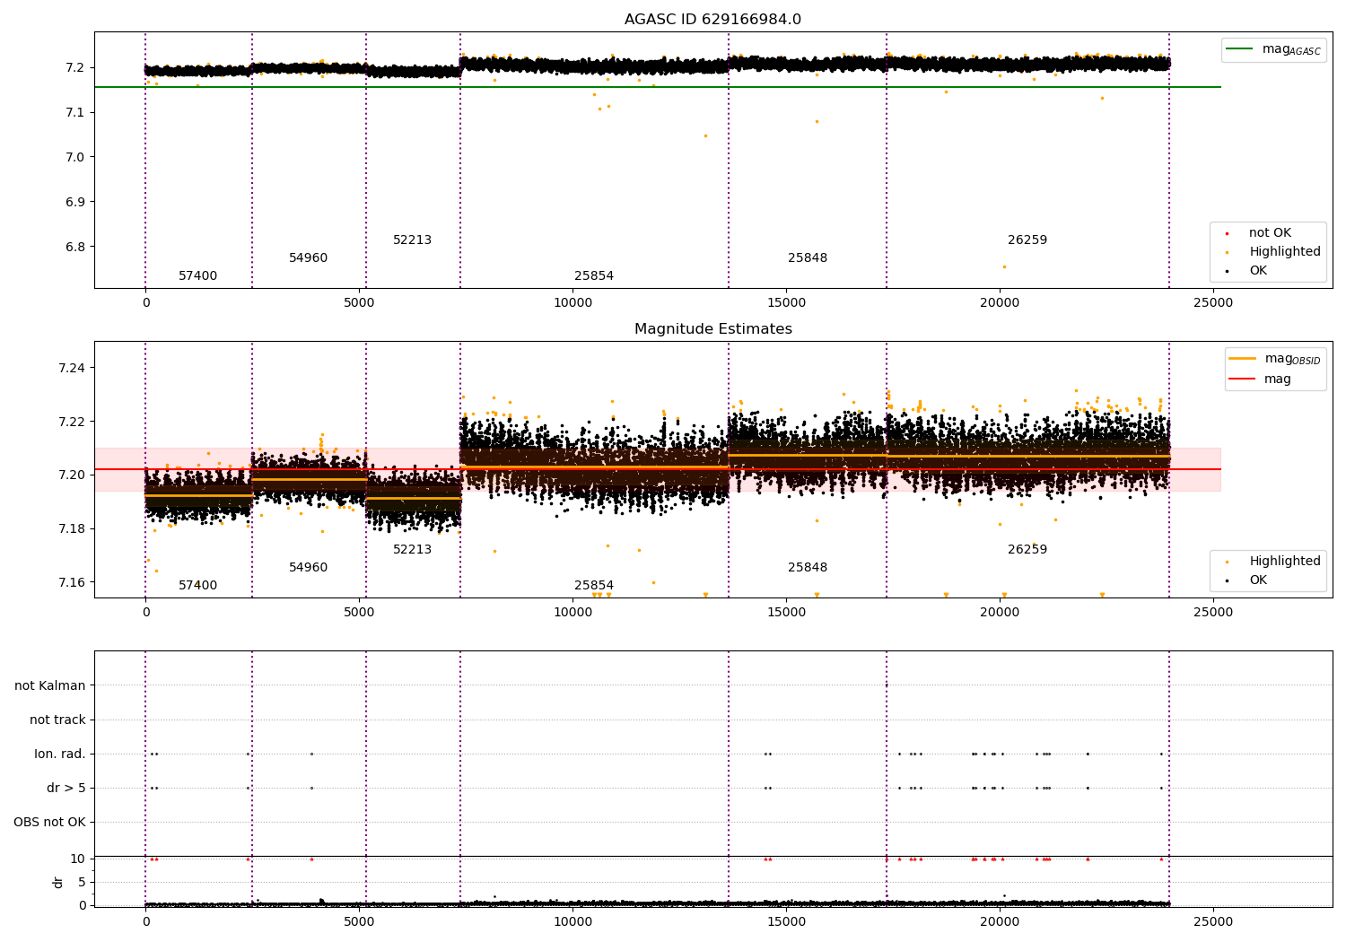The width and height of the screenshot is (1346, 942).
Task: Click y-axis tick 7.20 on Magnitude Estimates plot
Action: point(72,475)
